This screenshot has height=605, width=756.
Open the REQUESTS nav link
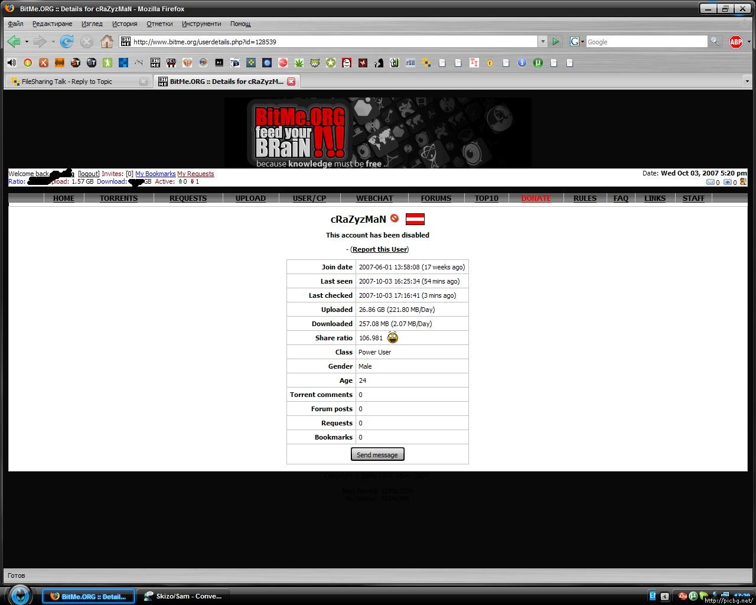point(188,199)
